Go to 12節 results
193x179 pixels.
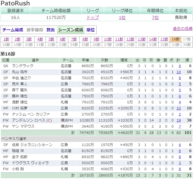(x=130, y=39)
